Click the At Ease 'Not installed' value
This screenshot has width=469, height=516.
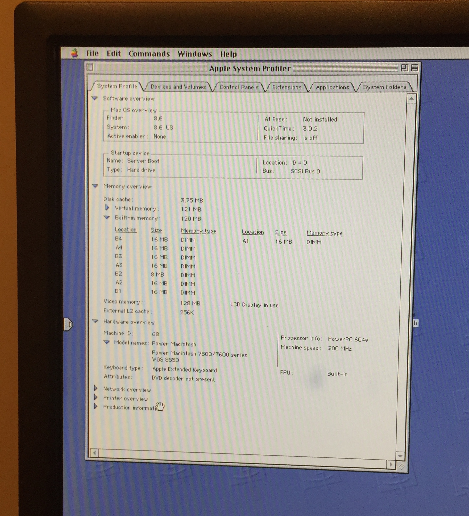[320, 119]
